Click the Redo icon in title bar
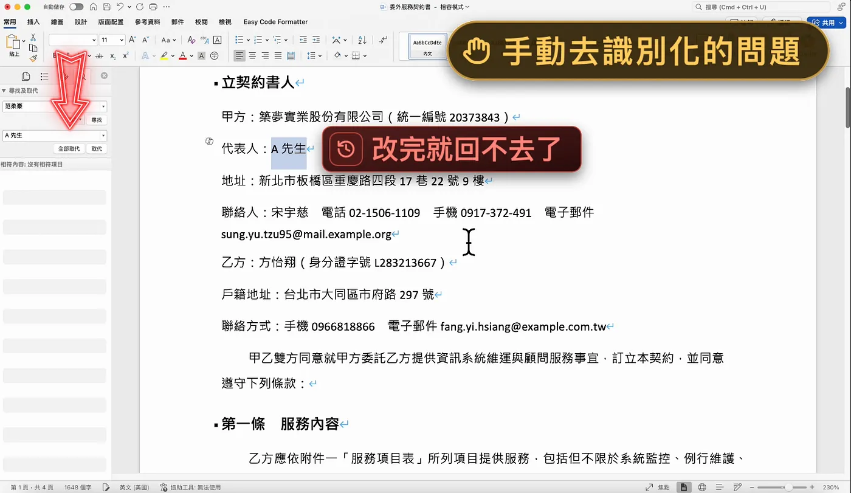This screenshot has width=851, height=493. (140, 7)
